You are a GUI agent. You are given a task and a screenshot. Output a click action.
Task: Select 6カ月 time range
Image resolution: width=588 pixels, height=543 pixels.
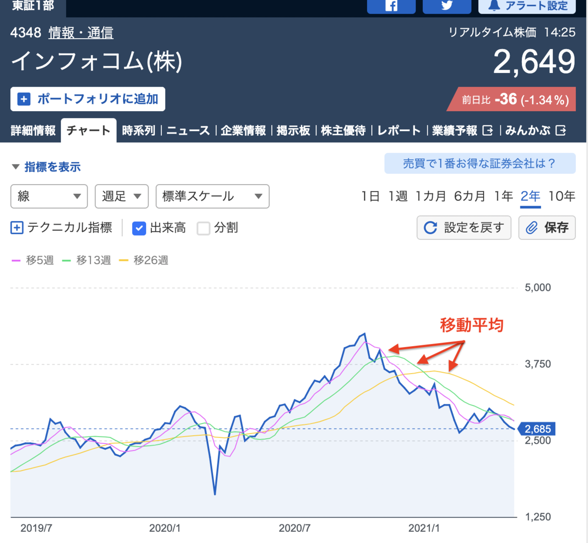(x=469, y=196)
